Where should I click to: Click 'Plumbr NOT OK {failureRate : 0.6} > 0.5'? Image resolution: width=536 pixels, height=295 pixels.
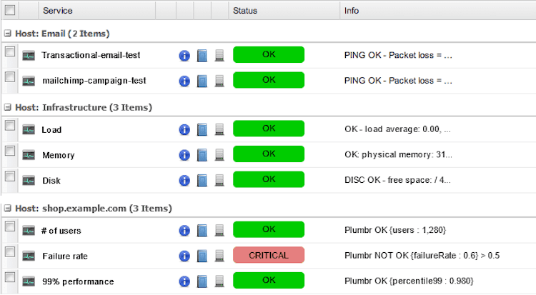click(422, 256)
